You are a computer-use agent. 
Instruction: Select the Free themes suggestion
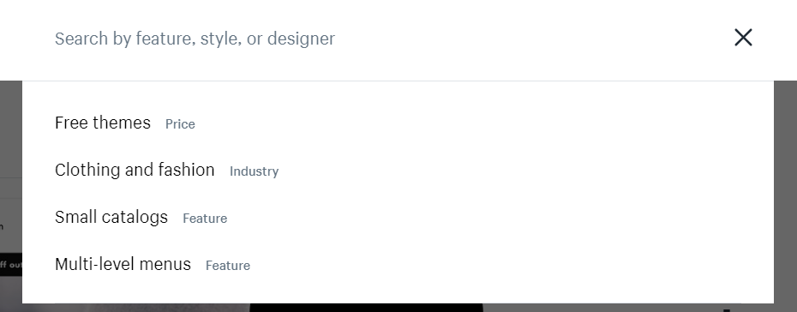click(103, 123)
